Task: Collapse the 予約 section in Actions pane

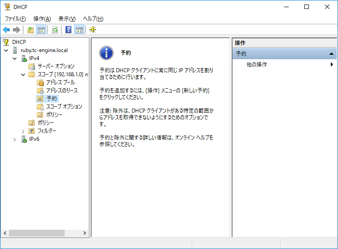Action: [331, 54]
